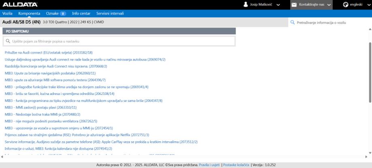Open MIB3 funkcija programirana za tipku zvjezdice
Viewport: 372px width, 168px height.
point(83,101)
